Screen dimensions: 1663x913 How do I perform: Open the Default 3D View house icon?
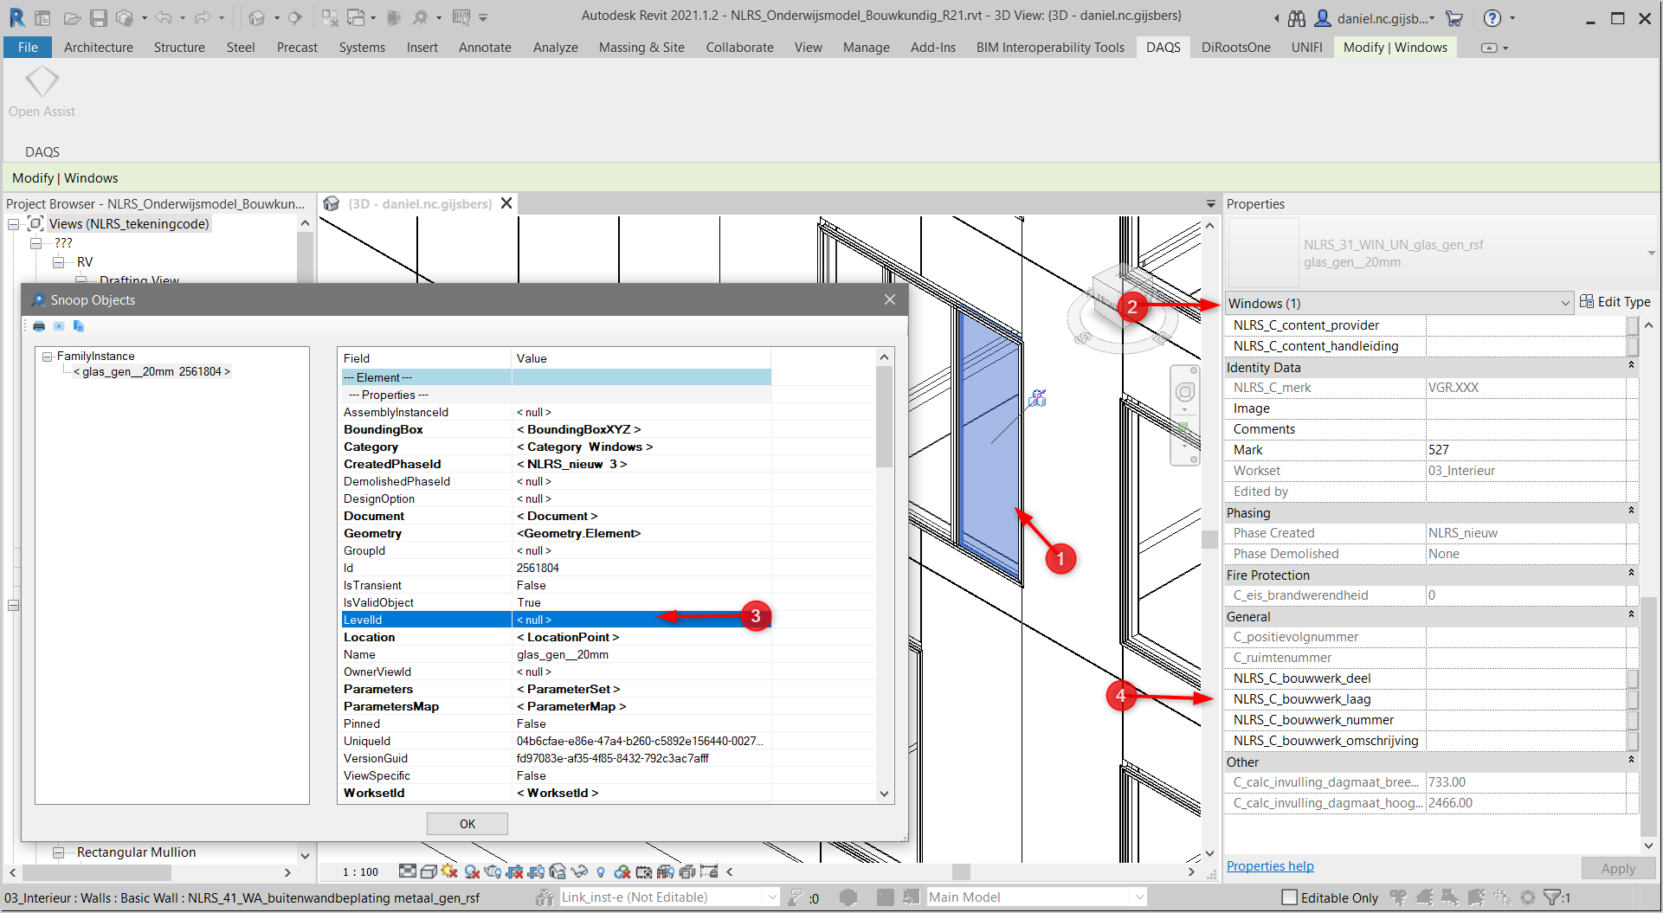[256, 18]
